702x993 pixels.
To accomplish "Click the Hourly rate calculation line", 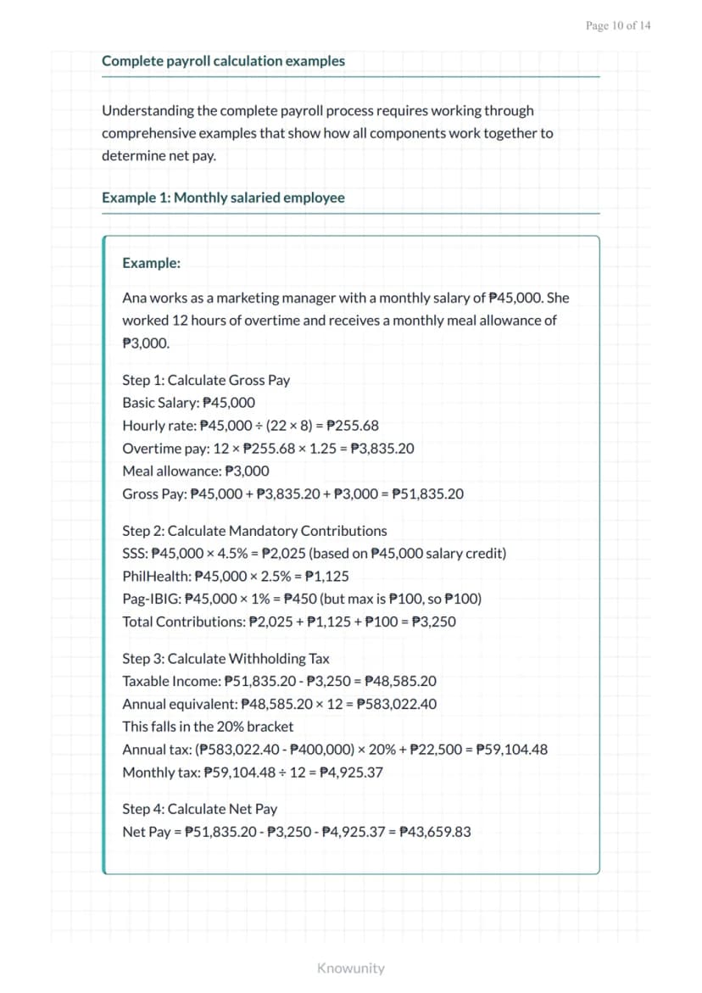I will [x=251, y=426].
